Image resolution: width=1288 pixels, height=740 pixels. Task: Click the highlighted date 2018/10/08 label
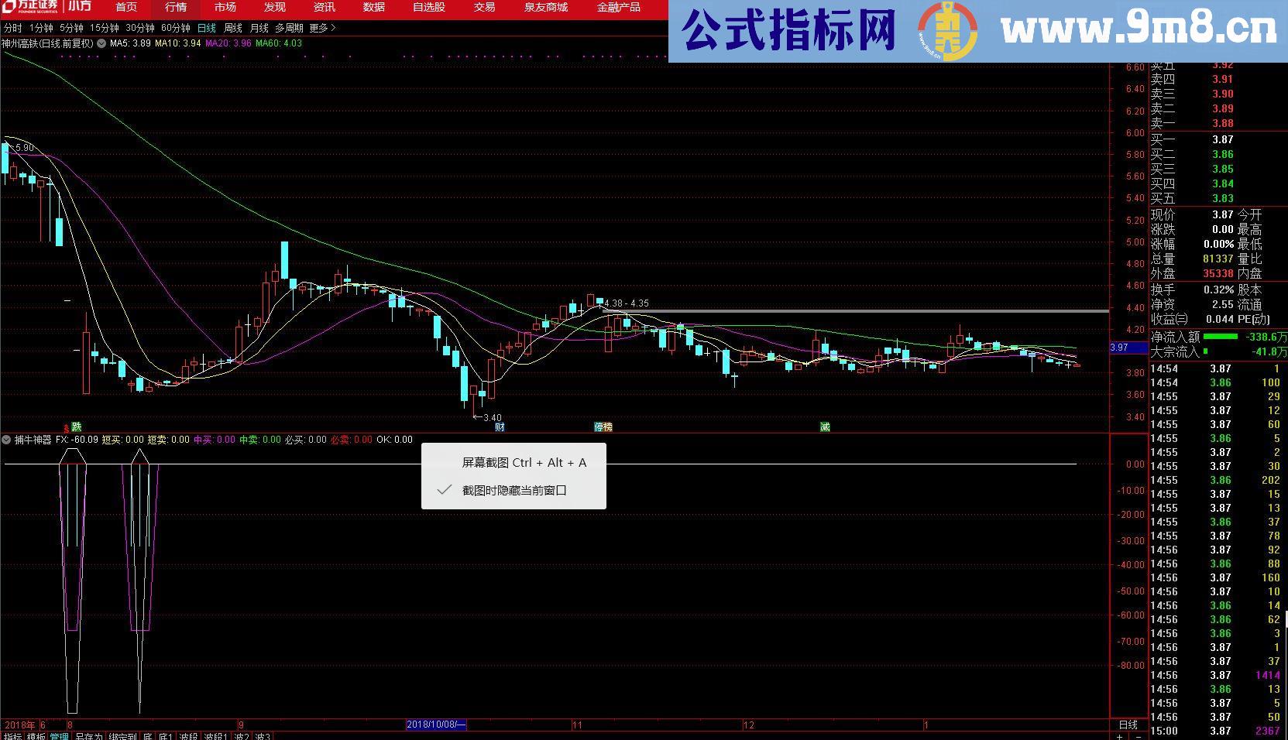tap(436, 725)
